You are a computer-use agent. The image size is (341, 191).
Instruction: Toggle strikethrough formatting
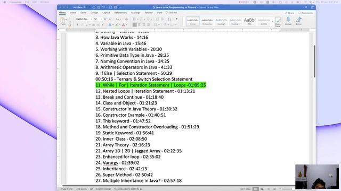(x=93, y=25)
